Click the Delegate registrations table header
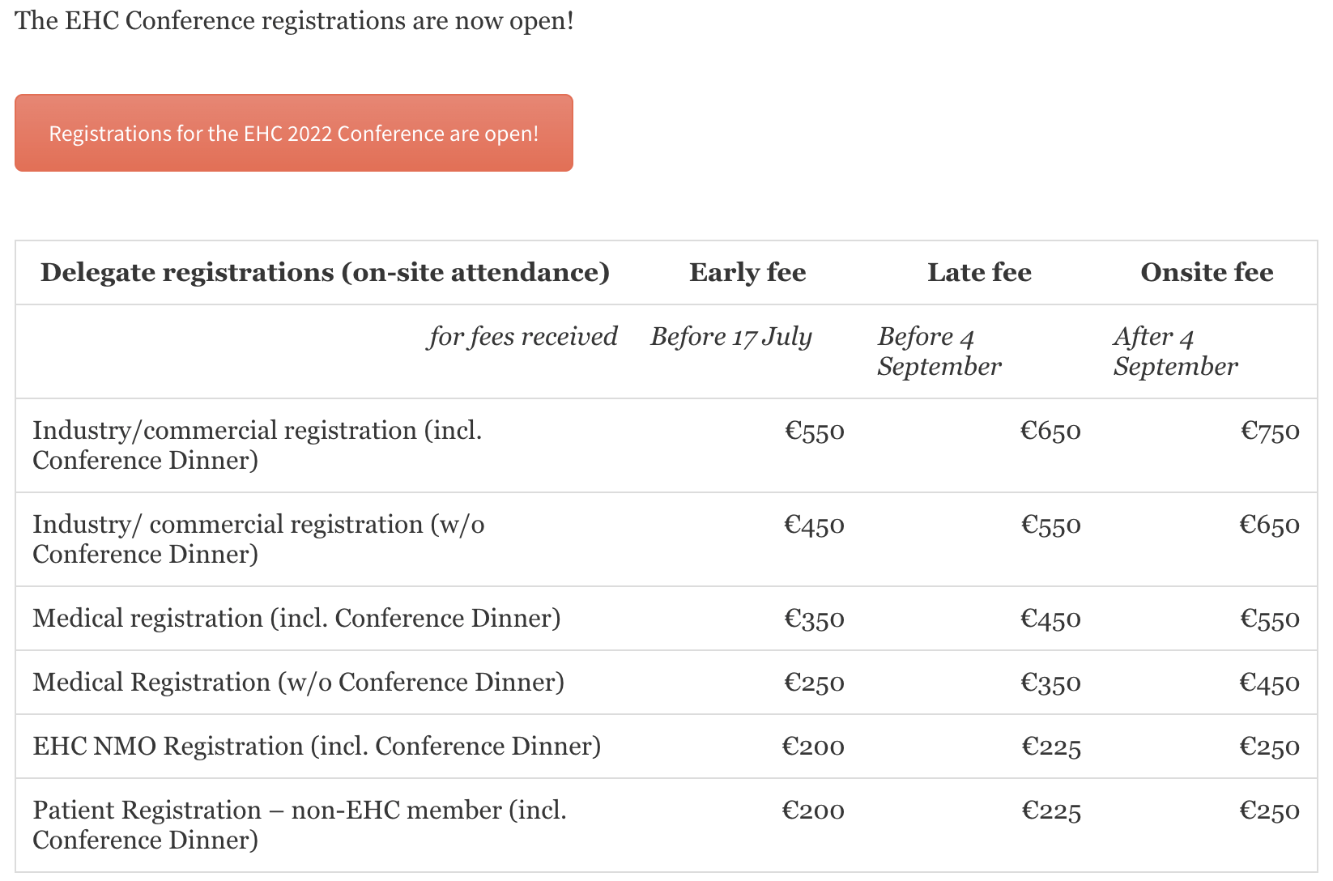The height and width of the screenshot is (881, 1333). click(x=325, y=272)
